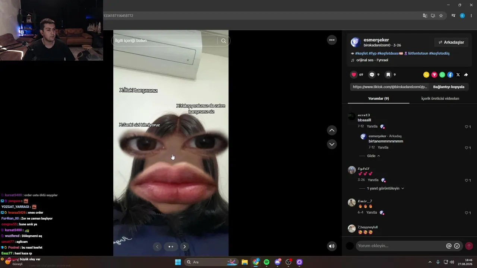
Task: Search related content with magnifier icon
Action: point(224,41)
